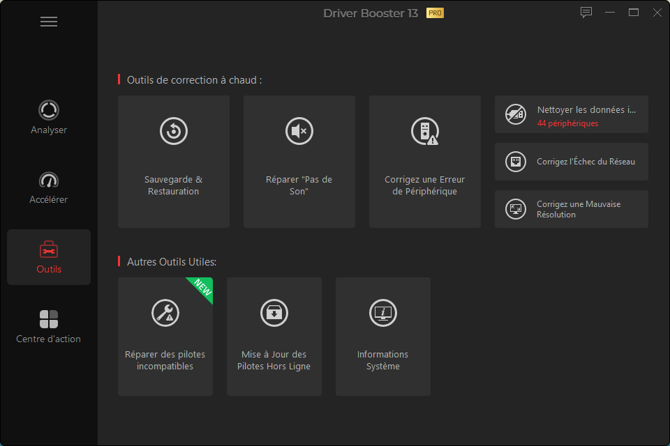Minimize the Driver Booster window
670x446 pixels.
pyautogui.click(x=610, y=13)
